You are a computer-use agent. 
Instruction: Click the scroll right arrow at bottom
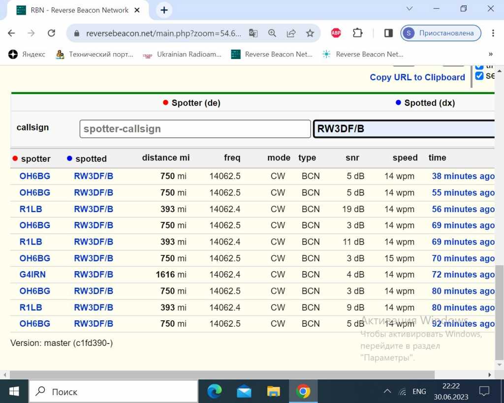pos(490,375)
